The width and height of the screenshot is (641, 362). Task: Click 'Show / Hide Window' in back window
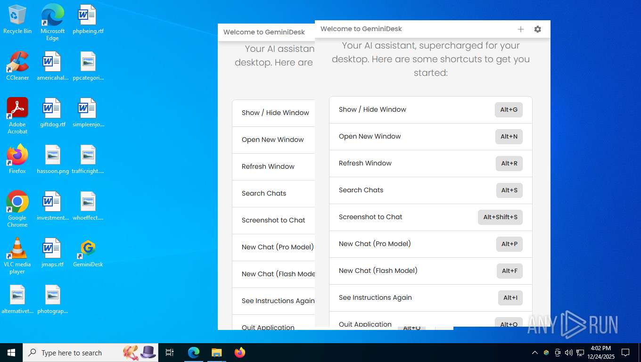275,113
